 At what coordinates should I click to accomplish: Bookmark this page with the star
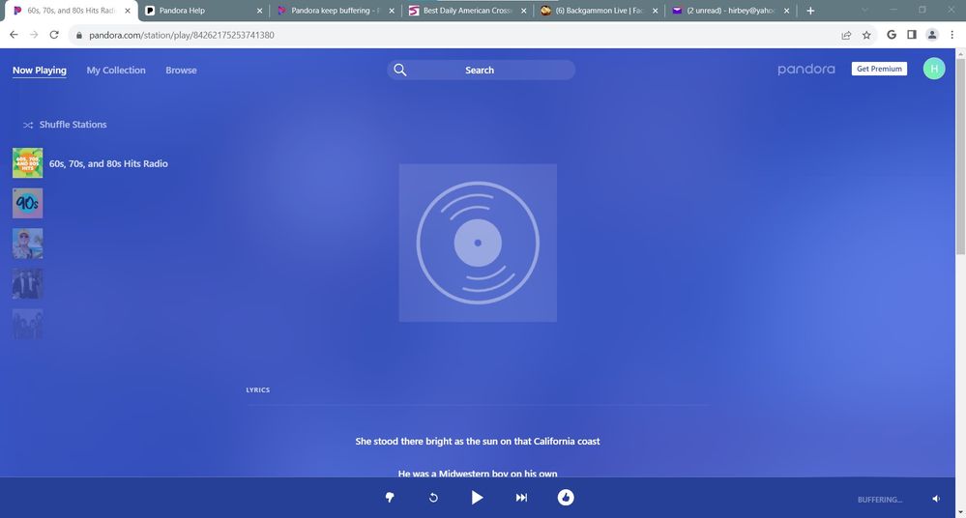(x=866, y=35)
